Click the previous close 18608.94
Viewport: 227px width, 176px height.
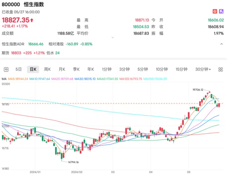(x=216, y=27)
